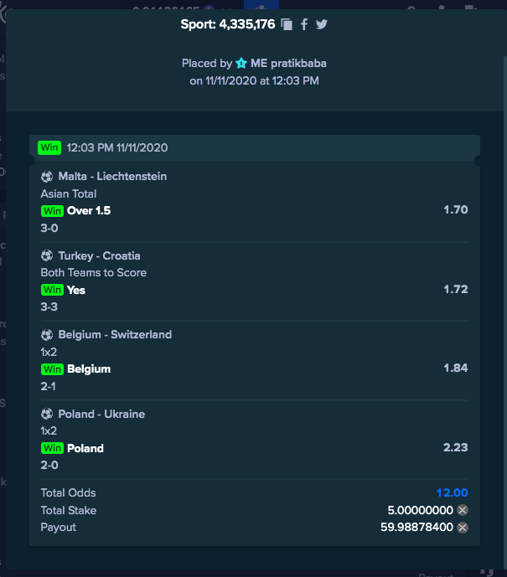Click the currency icon beside Total Stake
The width and height of the screenshot is (507, 577).
pos(463,510)
